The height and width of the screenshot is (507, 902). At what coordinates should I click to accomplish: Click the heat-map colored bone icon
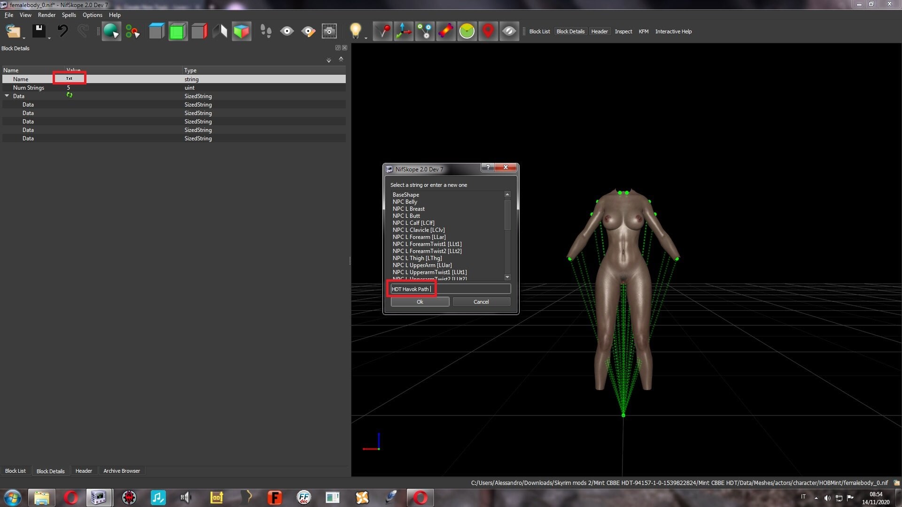tap(446, 31)
